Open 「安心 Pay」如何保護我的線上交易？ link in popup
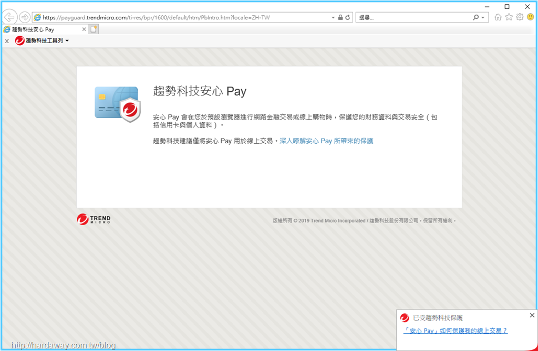The width and height of the screenshot is (538, 351). tap(455, 331)
